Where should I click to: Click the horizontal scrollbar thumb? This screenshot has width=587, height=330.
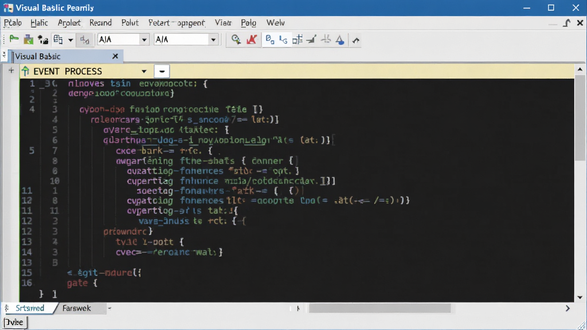tap(379, 308)
